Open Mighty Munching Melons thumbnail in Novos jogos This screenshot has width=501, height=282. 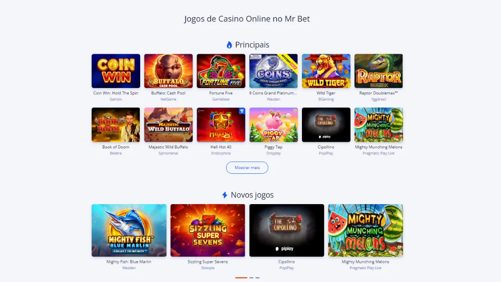click(366, 230)
